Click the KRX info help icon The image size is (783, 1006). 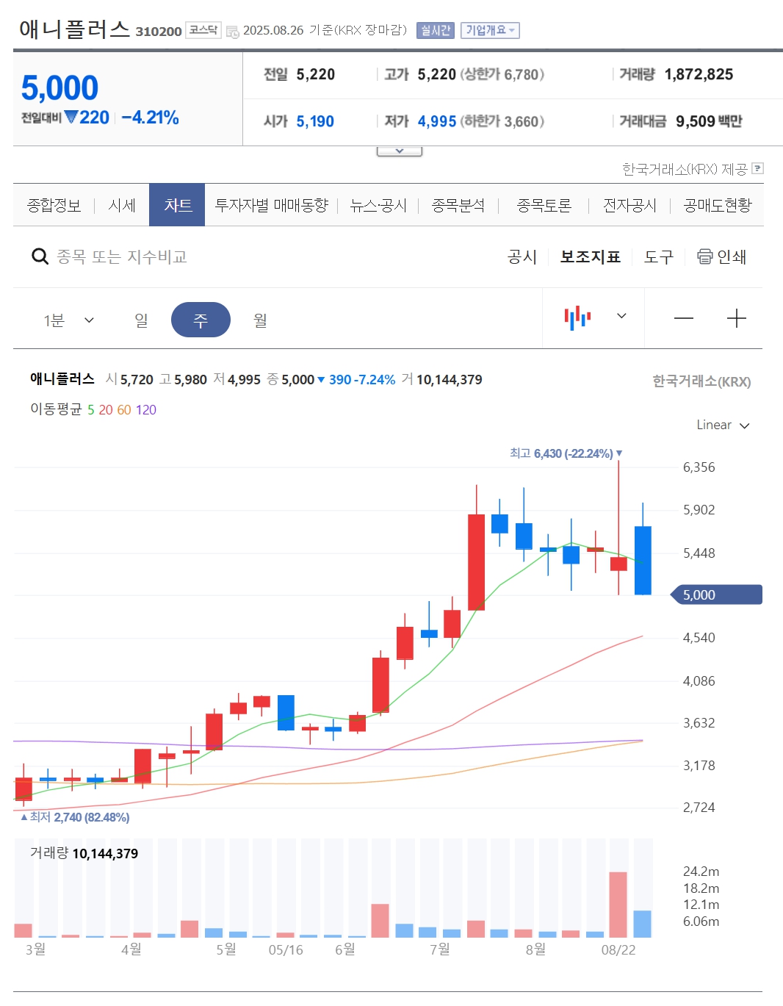758,168
